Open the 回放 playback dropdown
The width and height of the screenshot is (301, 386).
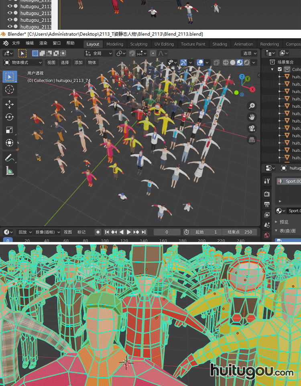coord(25,232)
